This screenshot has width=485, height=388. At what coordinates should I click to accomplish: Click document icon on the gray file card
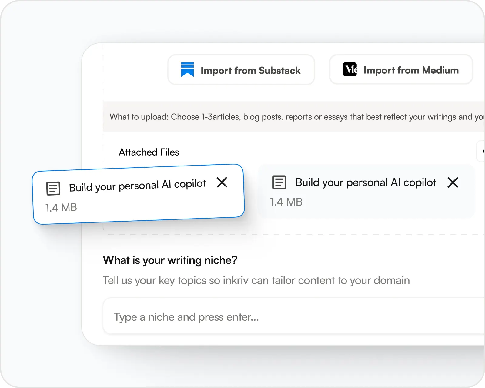pos(279,182)
